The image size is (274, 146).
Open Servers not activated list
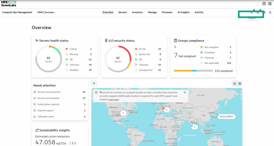pyautogui.click(x=60, y=98)
